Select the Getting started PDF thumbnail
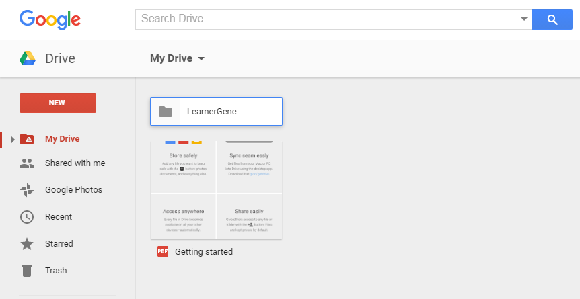 pos(217,190)
